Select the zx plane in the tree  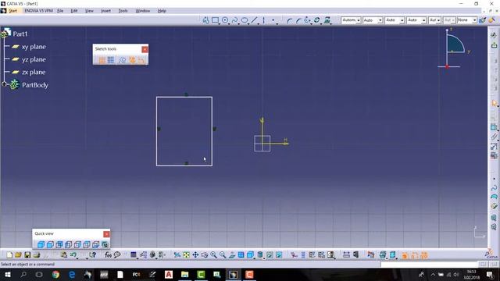click(34, 73)
